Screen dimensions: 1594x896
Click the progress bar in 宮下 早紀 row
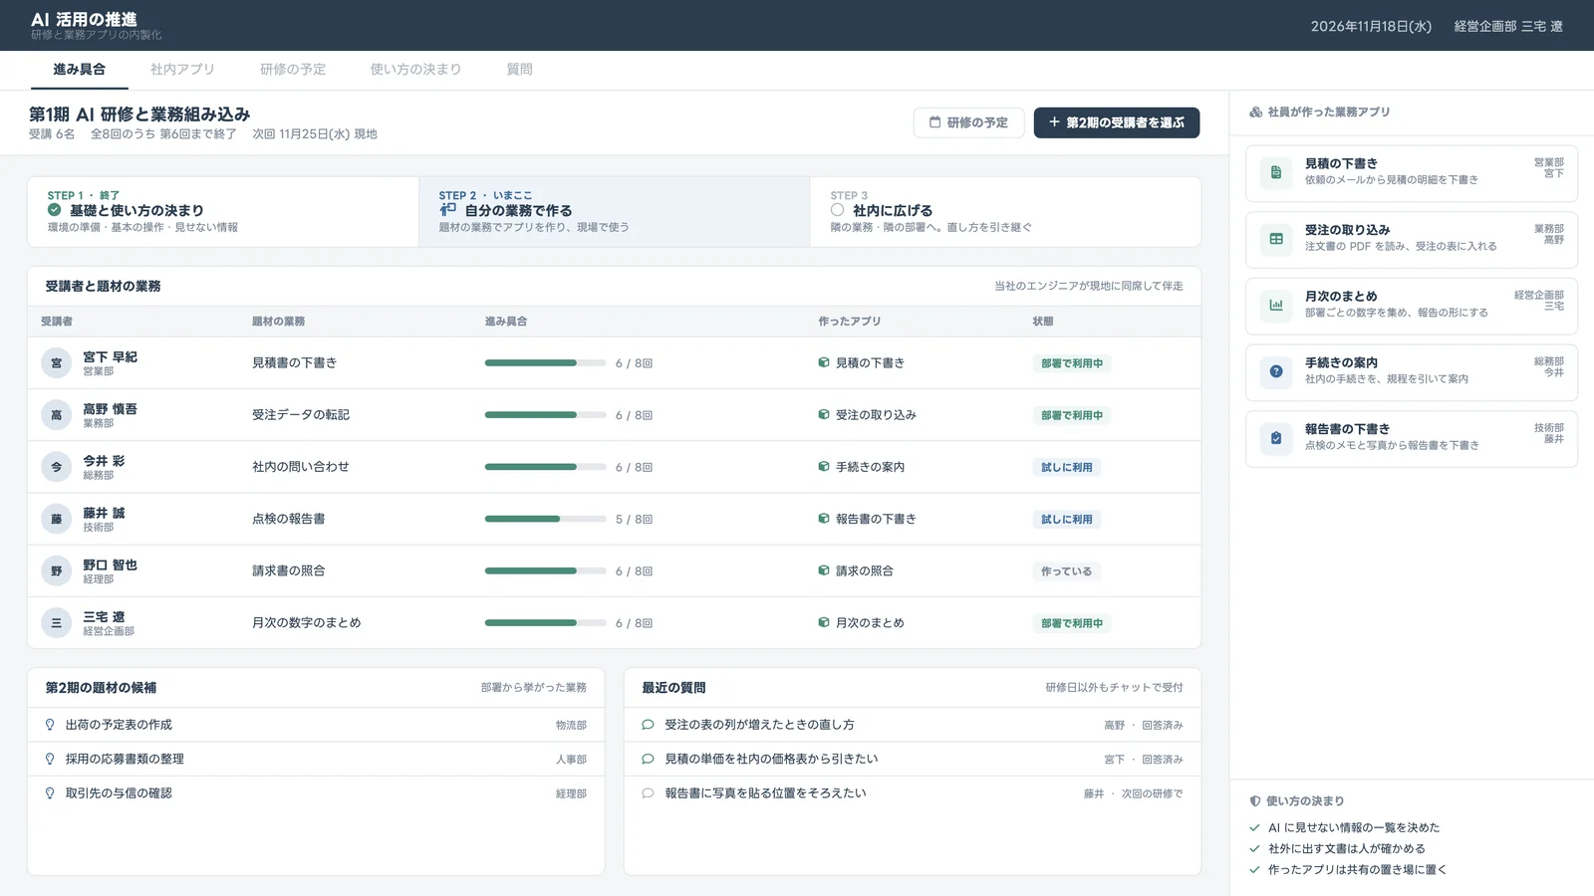[545, 363]
